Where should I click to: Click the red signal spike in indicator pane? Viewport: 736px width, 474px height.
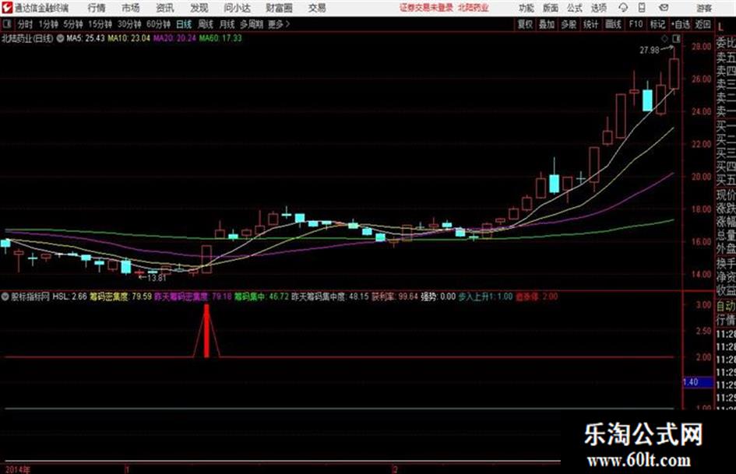click(x=206, y=330)
